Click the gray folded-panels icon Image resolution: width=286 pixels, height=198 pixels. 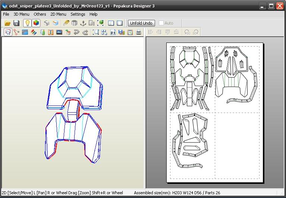[75, 23]
